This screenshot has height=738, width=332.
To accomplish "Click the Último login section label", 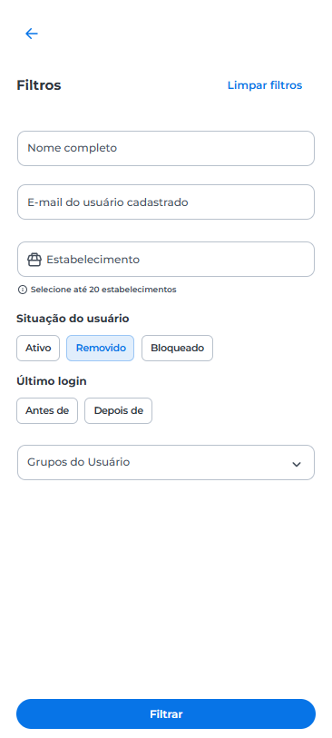I will tap(52, 381).
